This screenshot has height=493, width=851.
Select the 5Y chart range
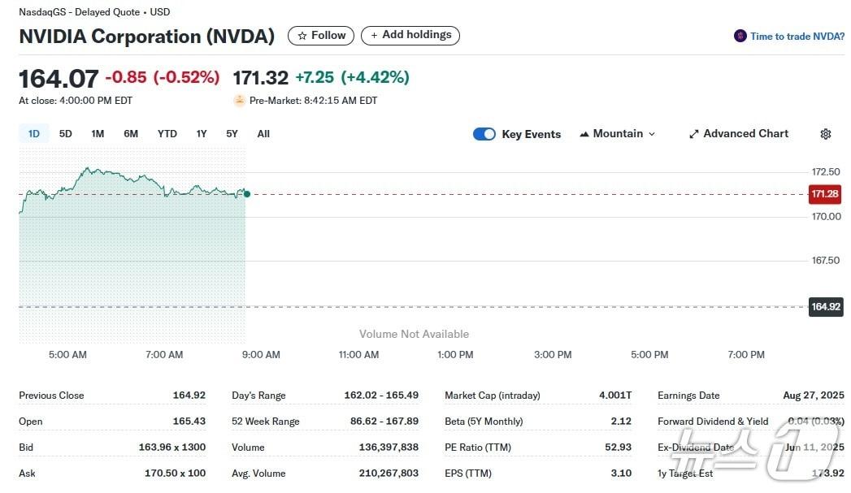tap(232, 134)
